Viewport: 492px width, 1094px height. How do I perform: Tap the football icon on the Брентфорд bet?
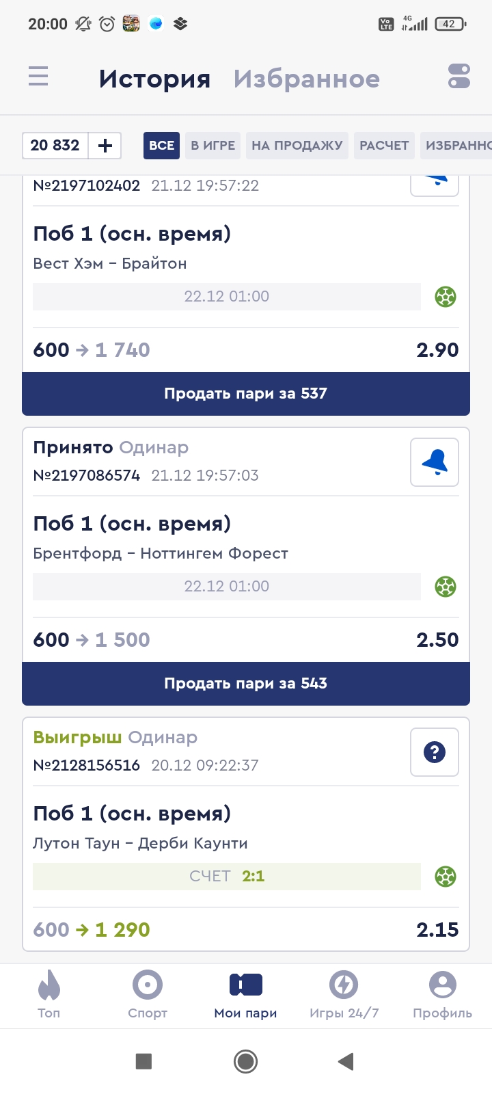point(446,587)
